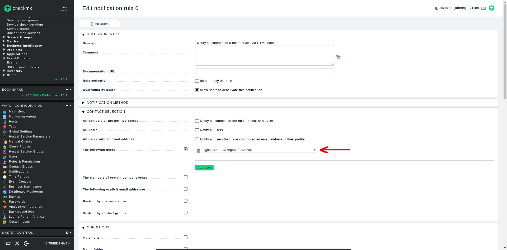Click the All Rules button
The height and width of the screenshot is (250, 507).
click(x=99, y=24)
